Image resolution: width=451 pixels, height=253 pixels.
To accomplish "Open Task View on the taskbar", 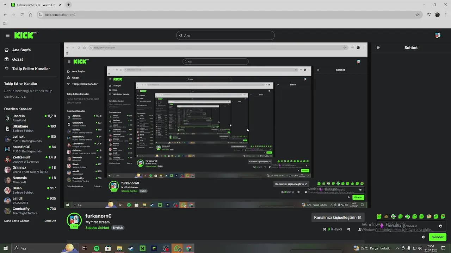I will click(x=85, y=248).
